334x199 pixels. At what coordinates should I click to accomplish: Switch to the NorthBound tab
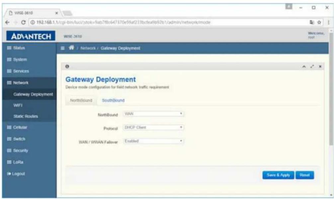[x=81, y=100]
